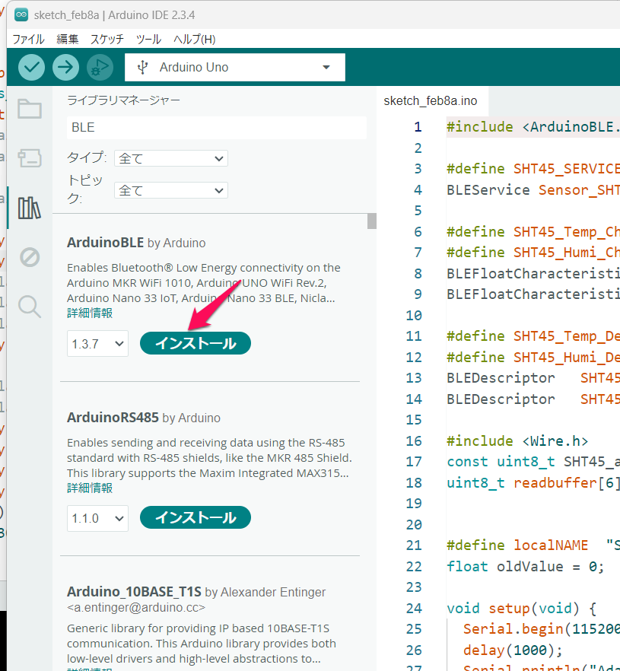
Task: Install the ArduinoRS485 library
Action: tap(196, 518)
